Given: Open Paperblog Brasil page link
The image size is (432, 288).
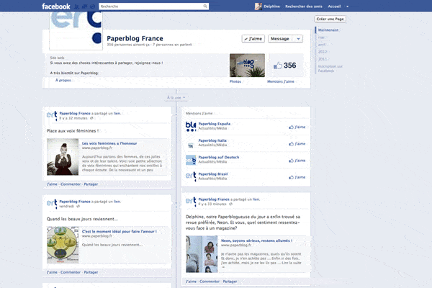Looking at the screenshot, I should 213,174.
